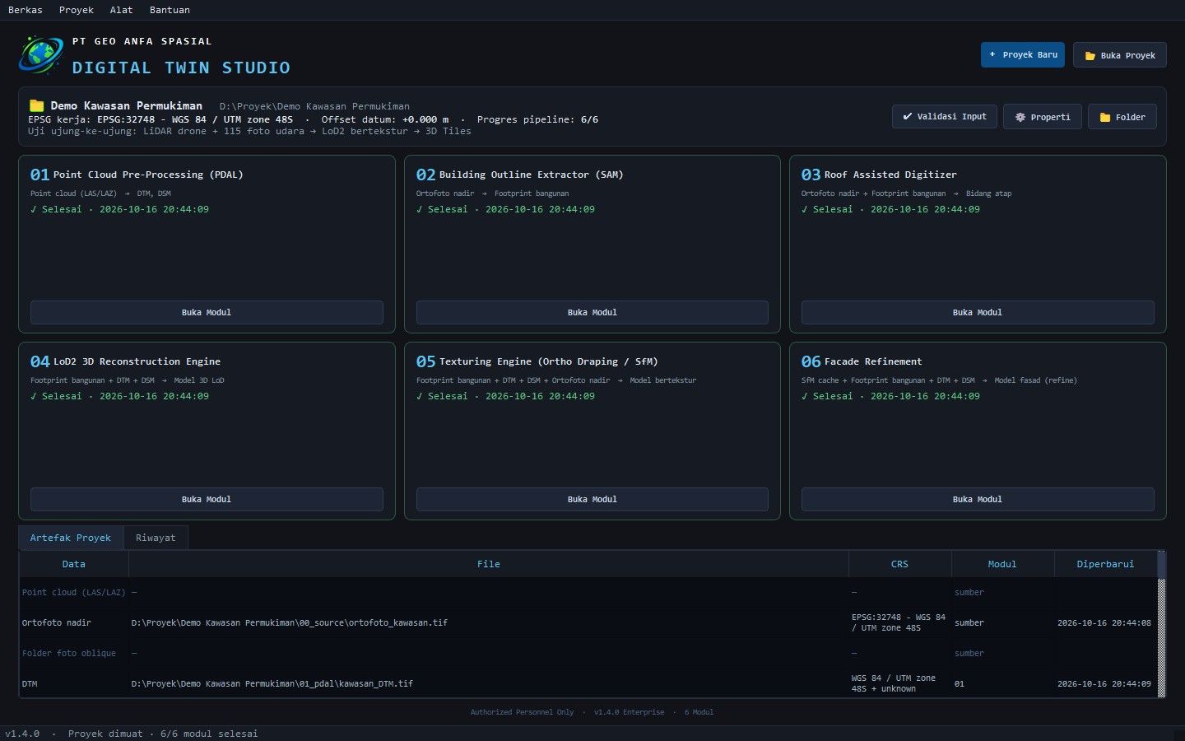Click the Data column header
1185x741 pixels.
coord(74,564)
